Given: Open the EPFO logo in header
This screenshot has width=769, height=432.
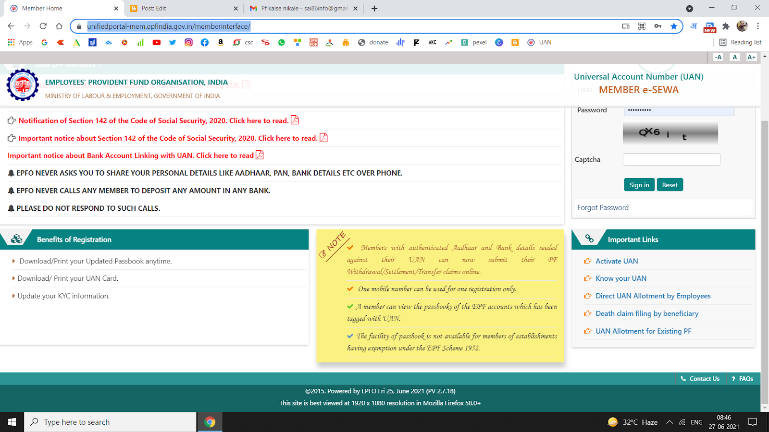Looking at the screenshot, I should pos(23,85).
